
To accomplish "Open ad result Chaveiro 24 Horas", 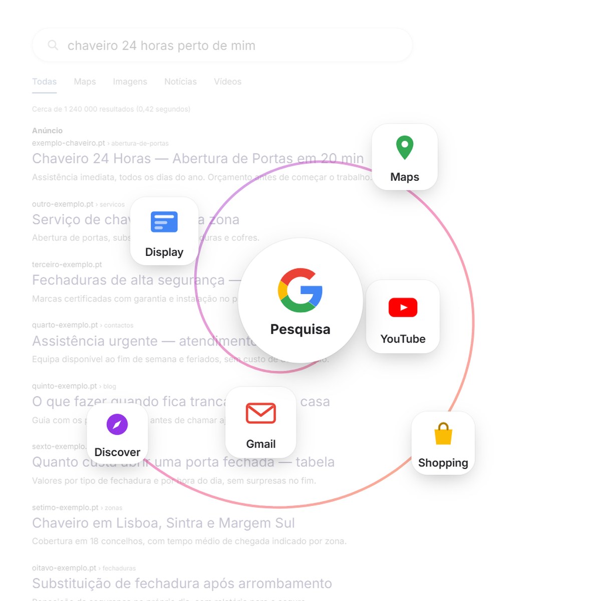I will tap(198, 159).
